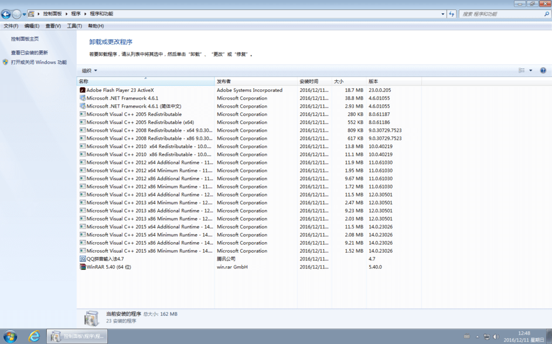
Task: Select Visual C++ 2010 x86 Redistributable row
Action: tap(250, 154)
